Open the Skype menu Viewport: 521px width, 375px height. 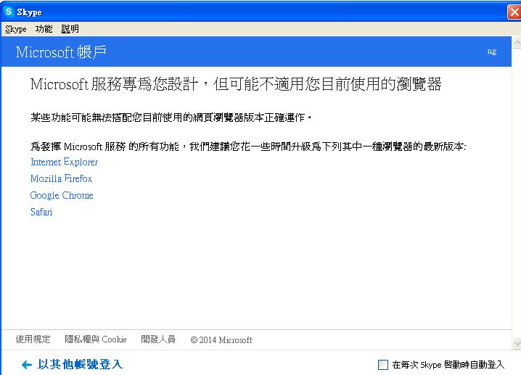[x=15, y=29]
